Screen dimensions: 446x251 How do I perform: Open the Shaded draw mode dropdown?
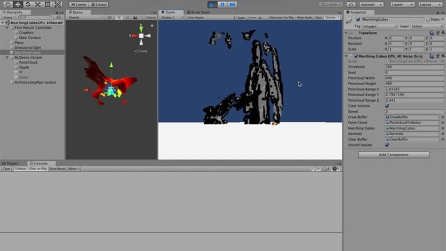[86, 17]
